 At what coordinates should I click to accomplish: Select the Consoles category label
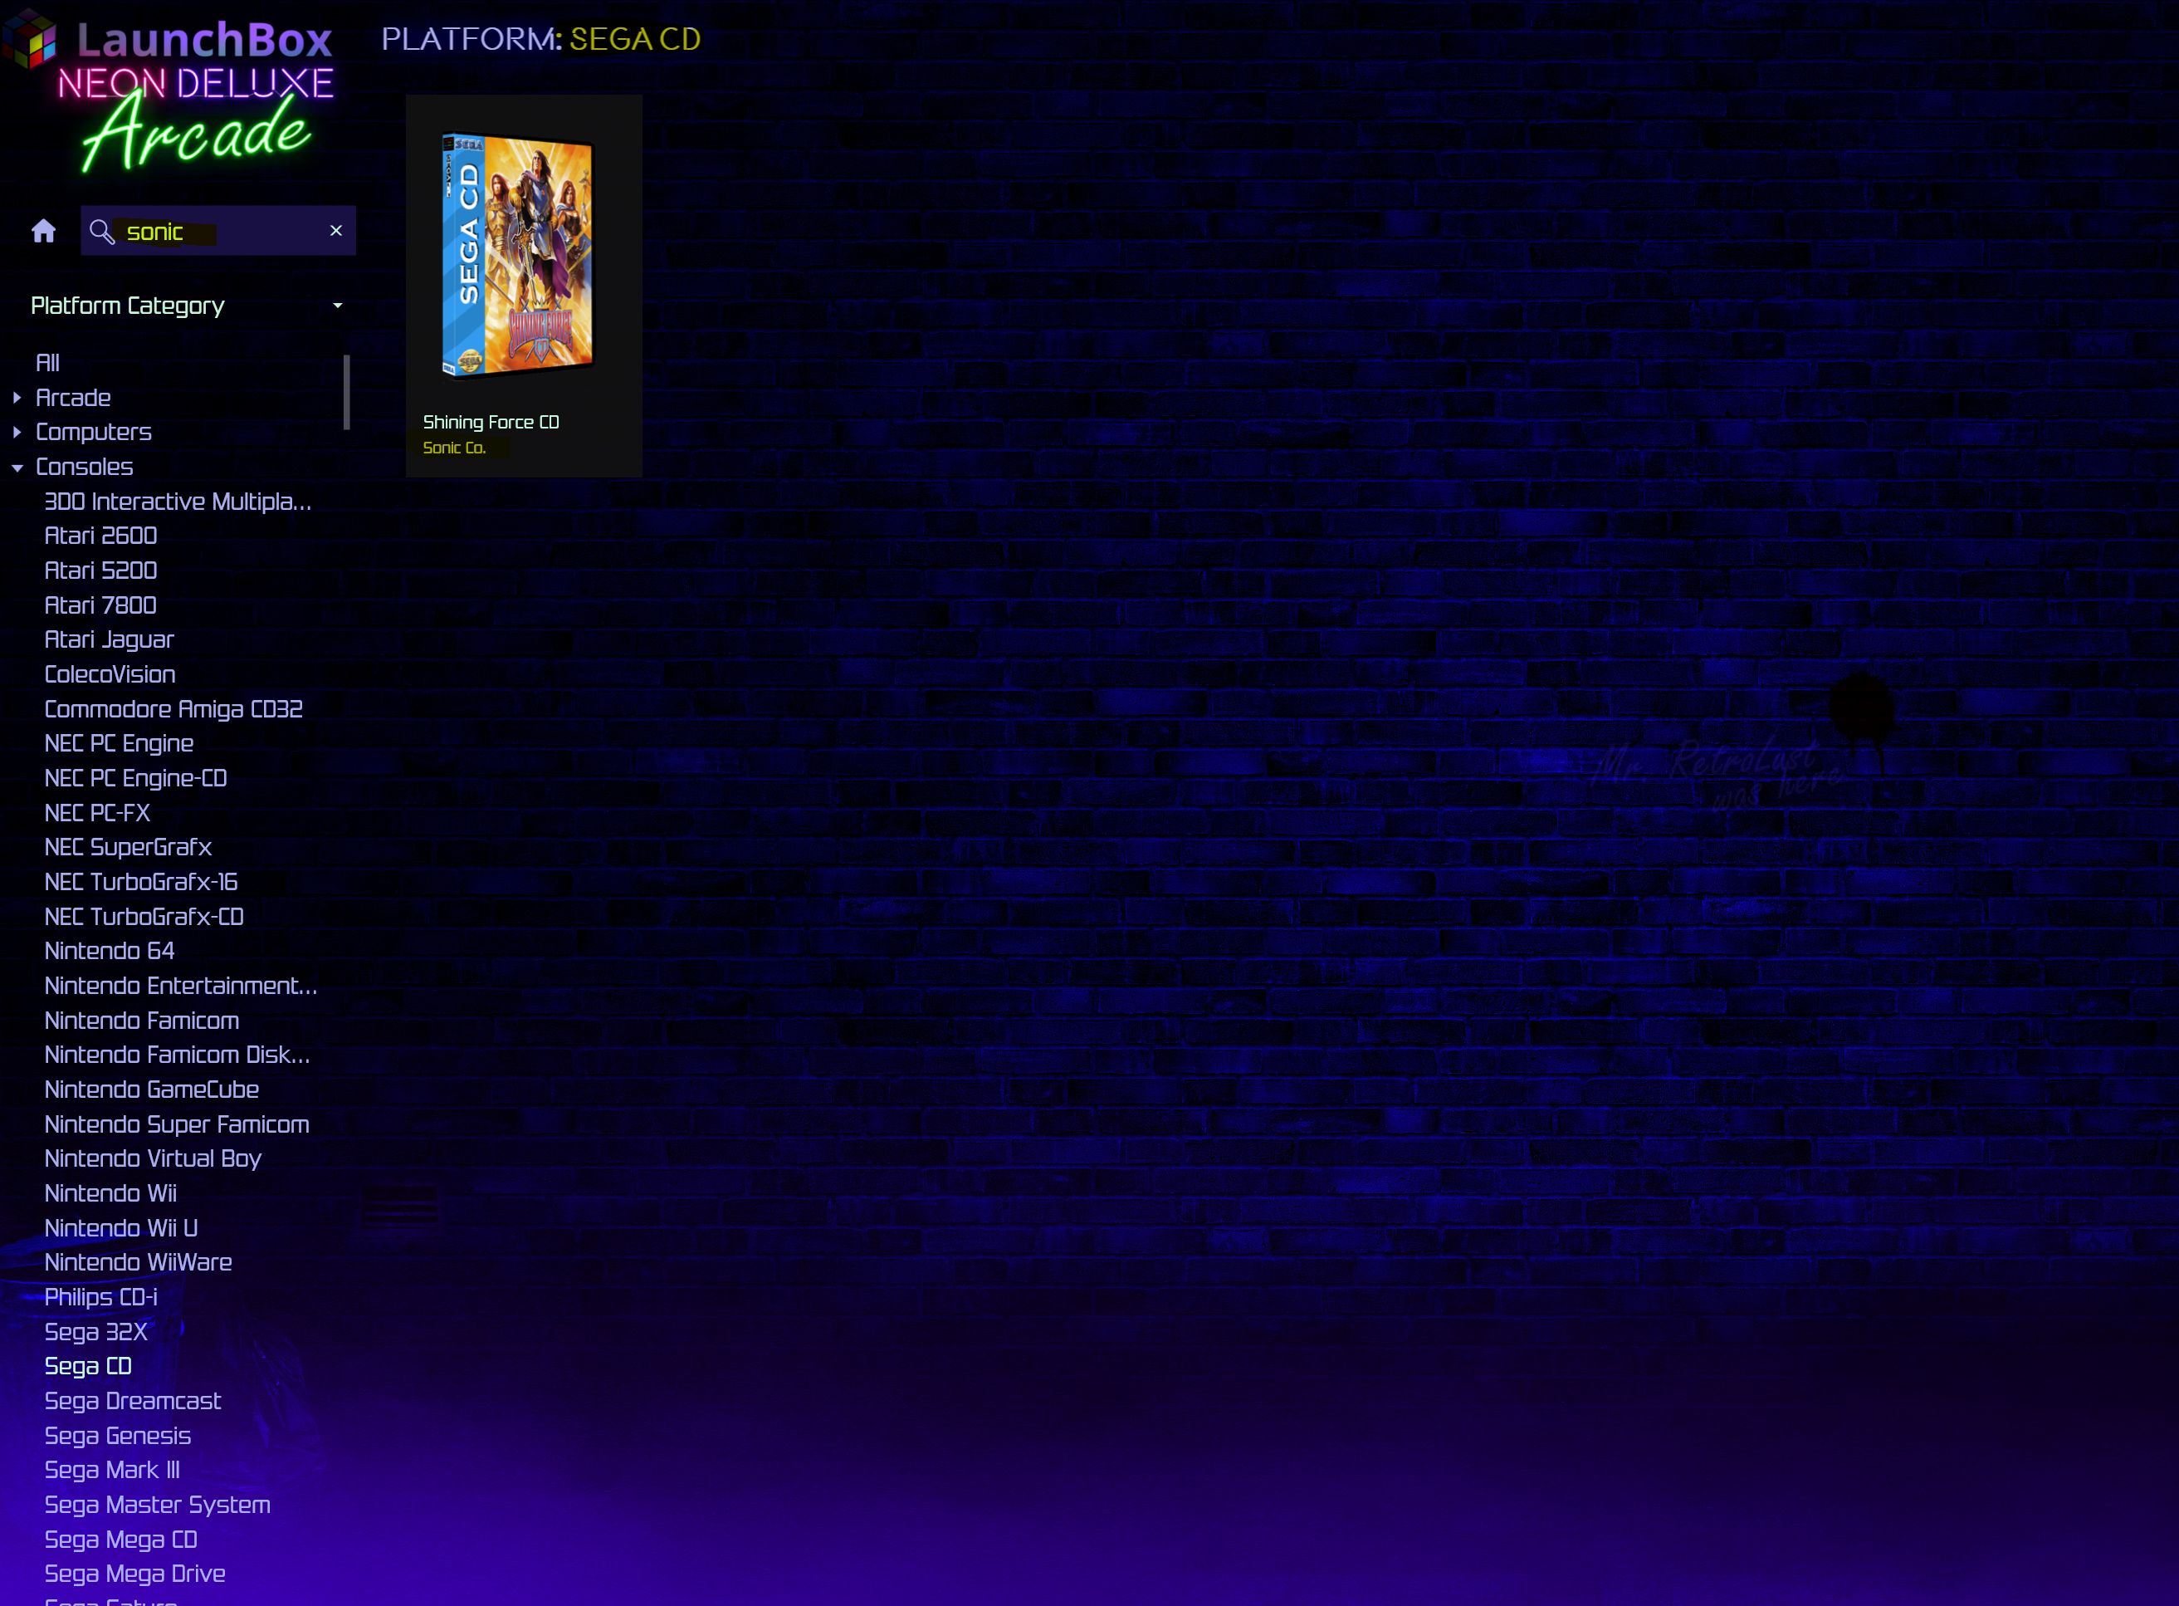85,467
